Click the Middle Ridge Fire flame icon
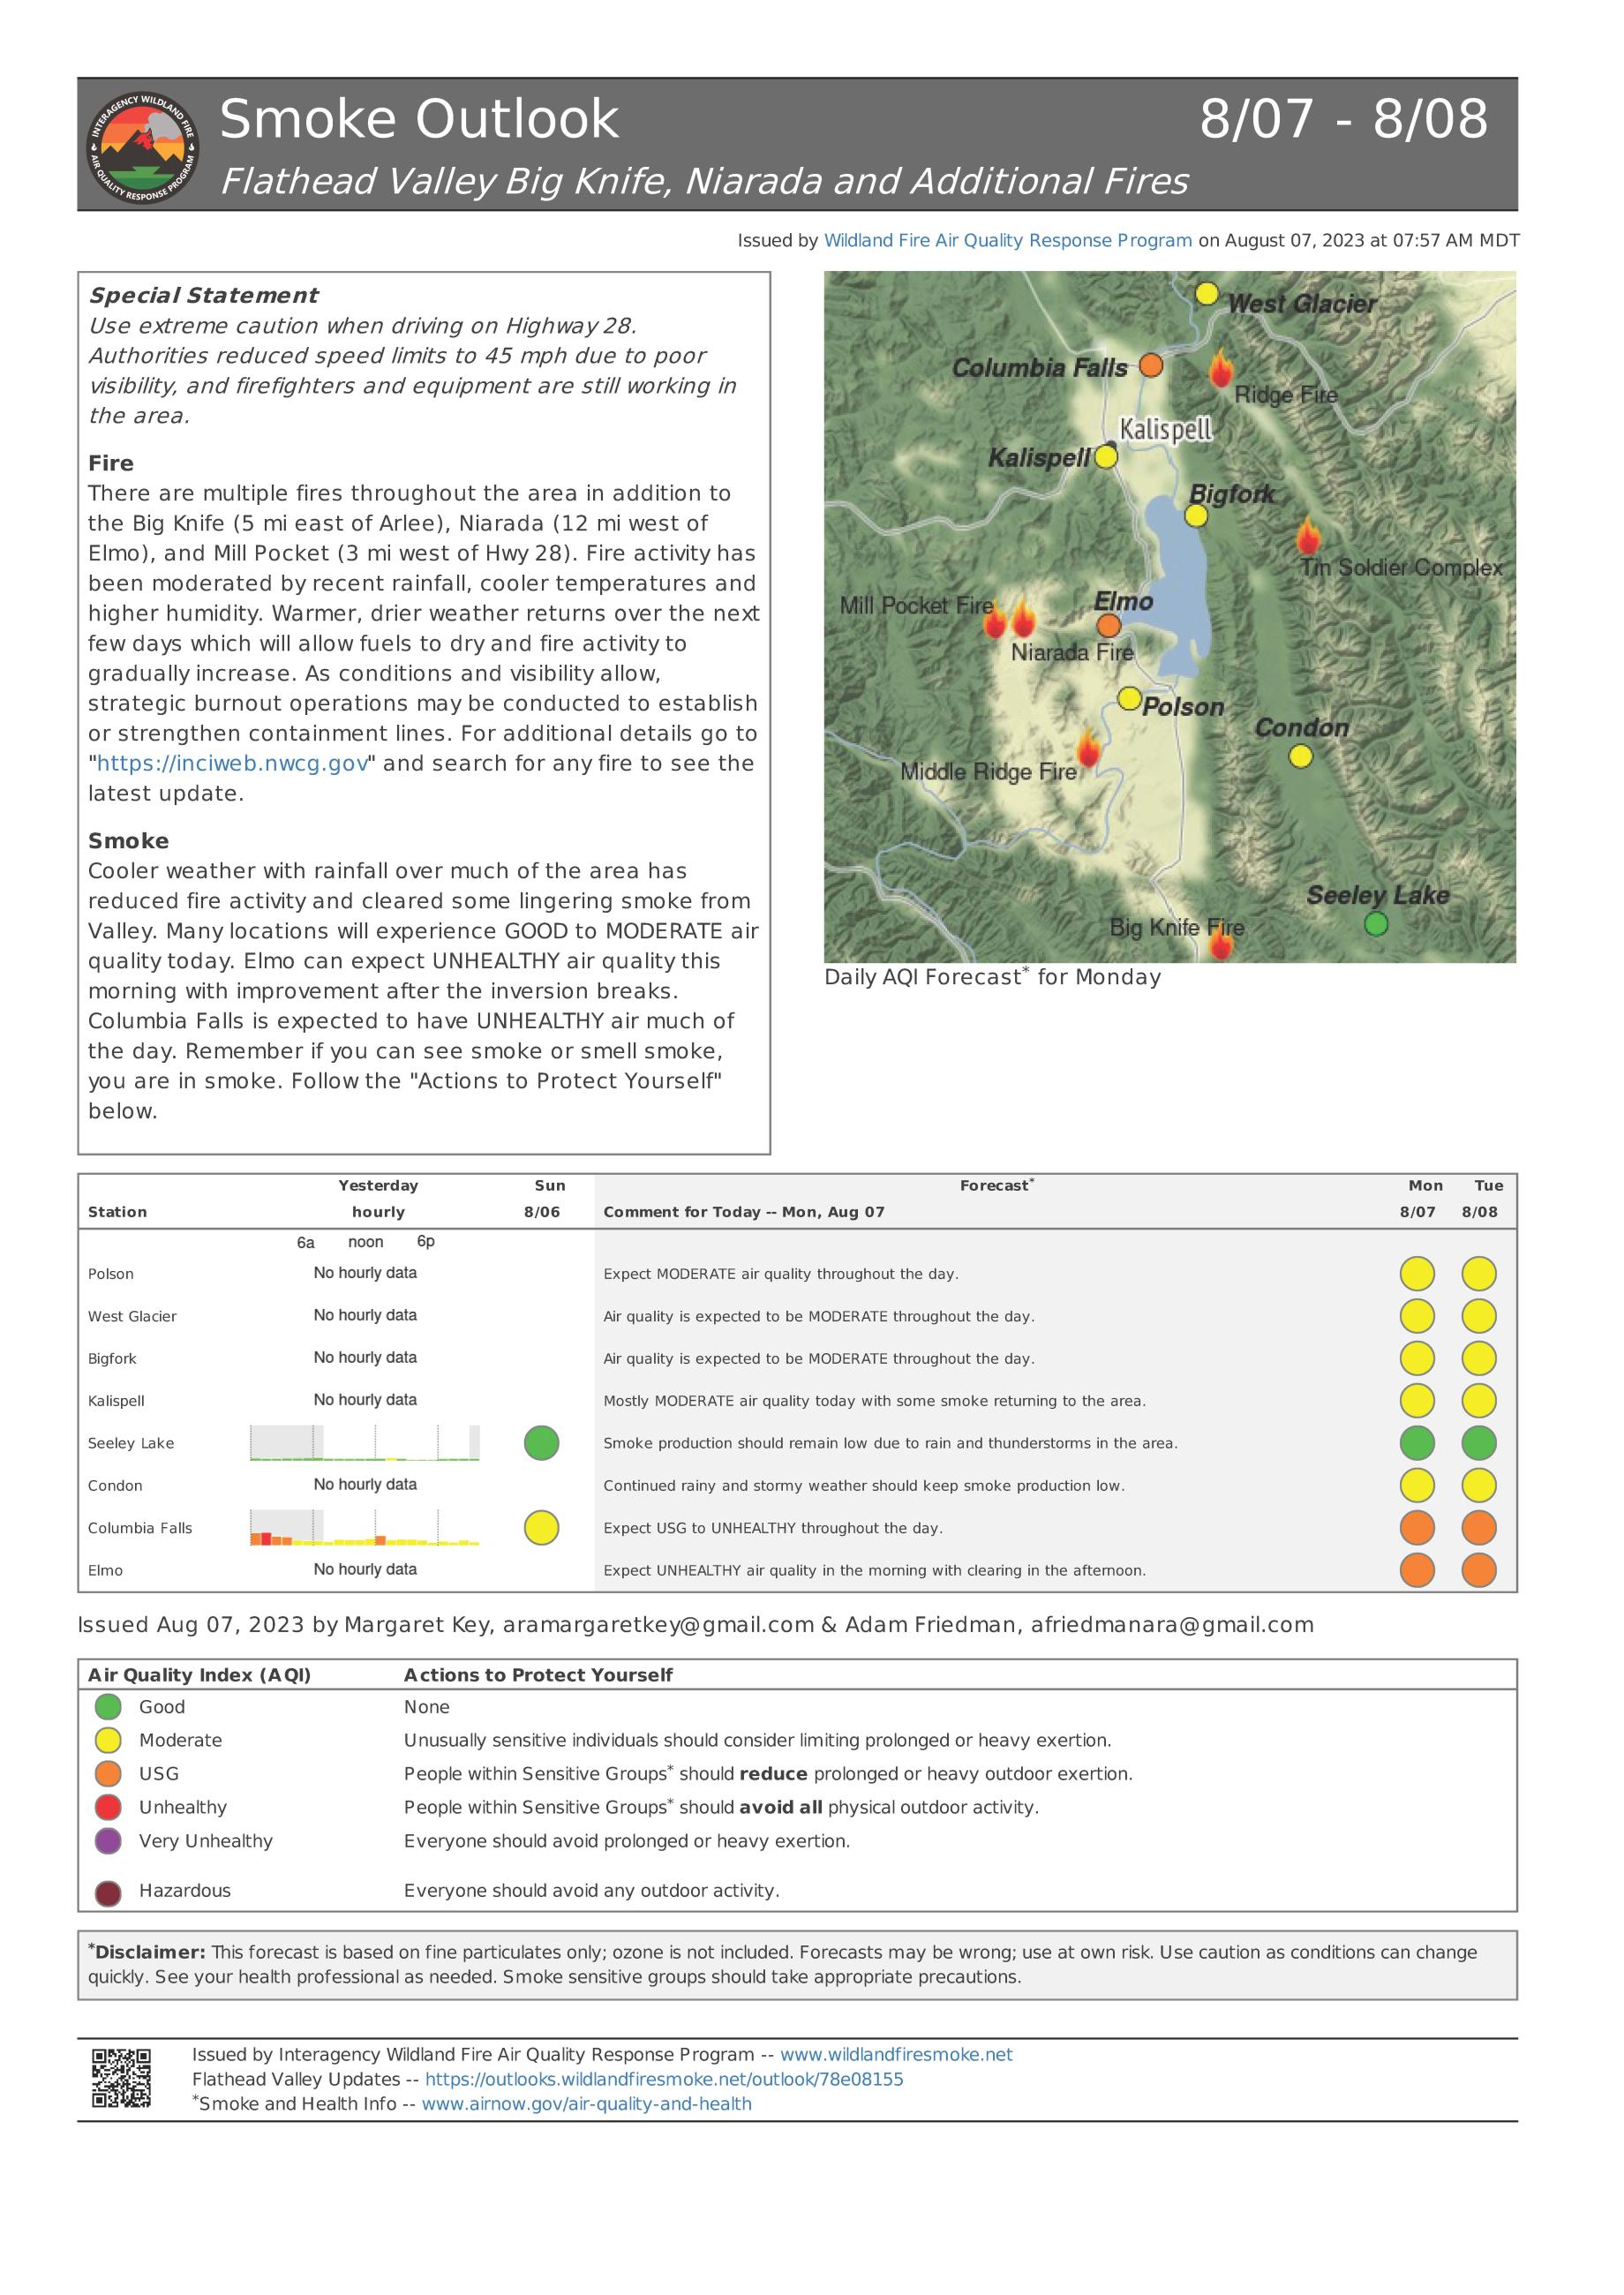1624x2295 pixels. [x=1088, y=747]
